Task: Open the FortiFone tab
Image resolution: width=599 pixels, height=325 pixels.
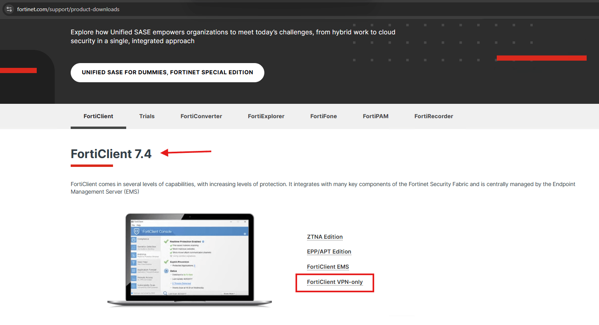Action: (x=323, y=116)
